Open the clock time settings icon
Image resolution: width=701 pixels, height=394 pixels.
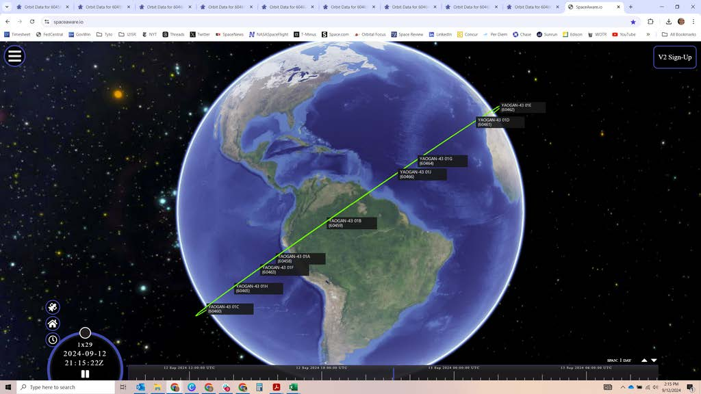53,339
